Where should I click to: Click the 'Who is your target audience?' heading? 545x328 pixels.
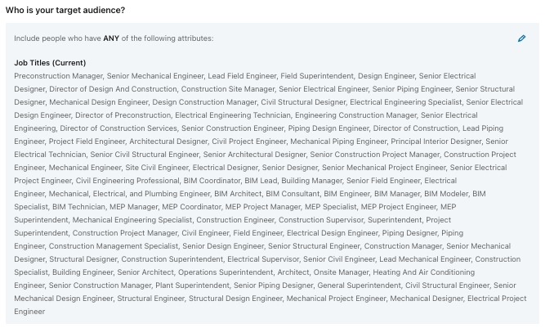pos(65,10)
